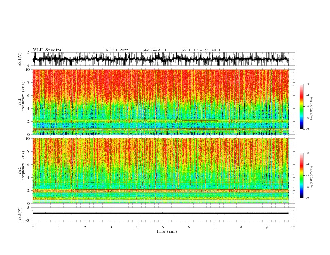This screenshot has height=255, width=330.
Task: Click time-axis tick label "9"
Action: point(267,227)
